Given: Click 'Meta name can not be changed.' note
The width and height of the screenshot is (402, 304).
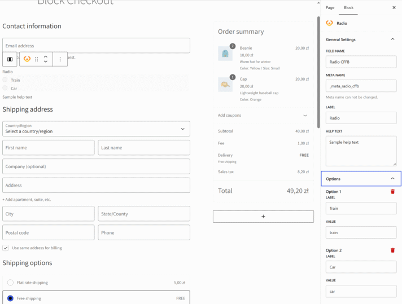Looking at the screenshot, I should [x=352, y=98].
